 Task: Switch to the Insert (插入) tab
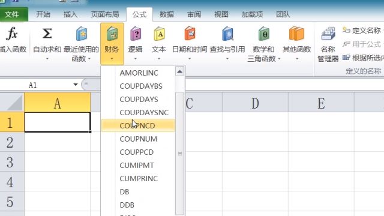pos(71,14)
